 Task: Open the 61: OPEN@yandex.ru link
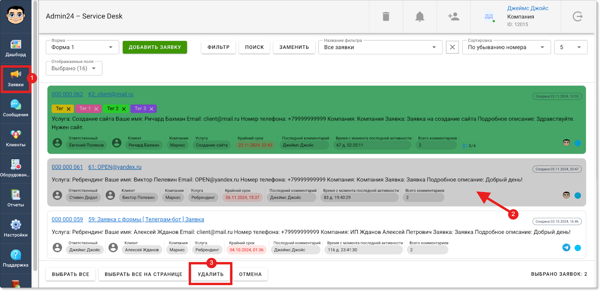tap(115, 167)
